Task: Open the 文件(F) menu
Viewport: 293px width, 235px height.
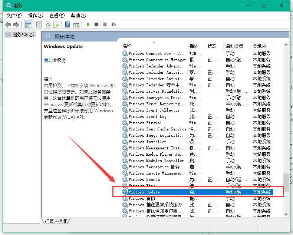Action: point(14,16)
